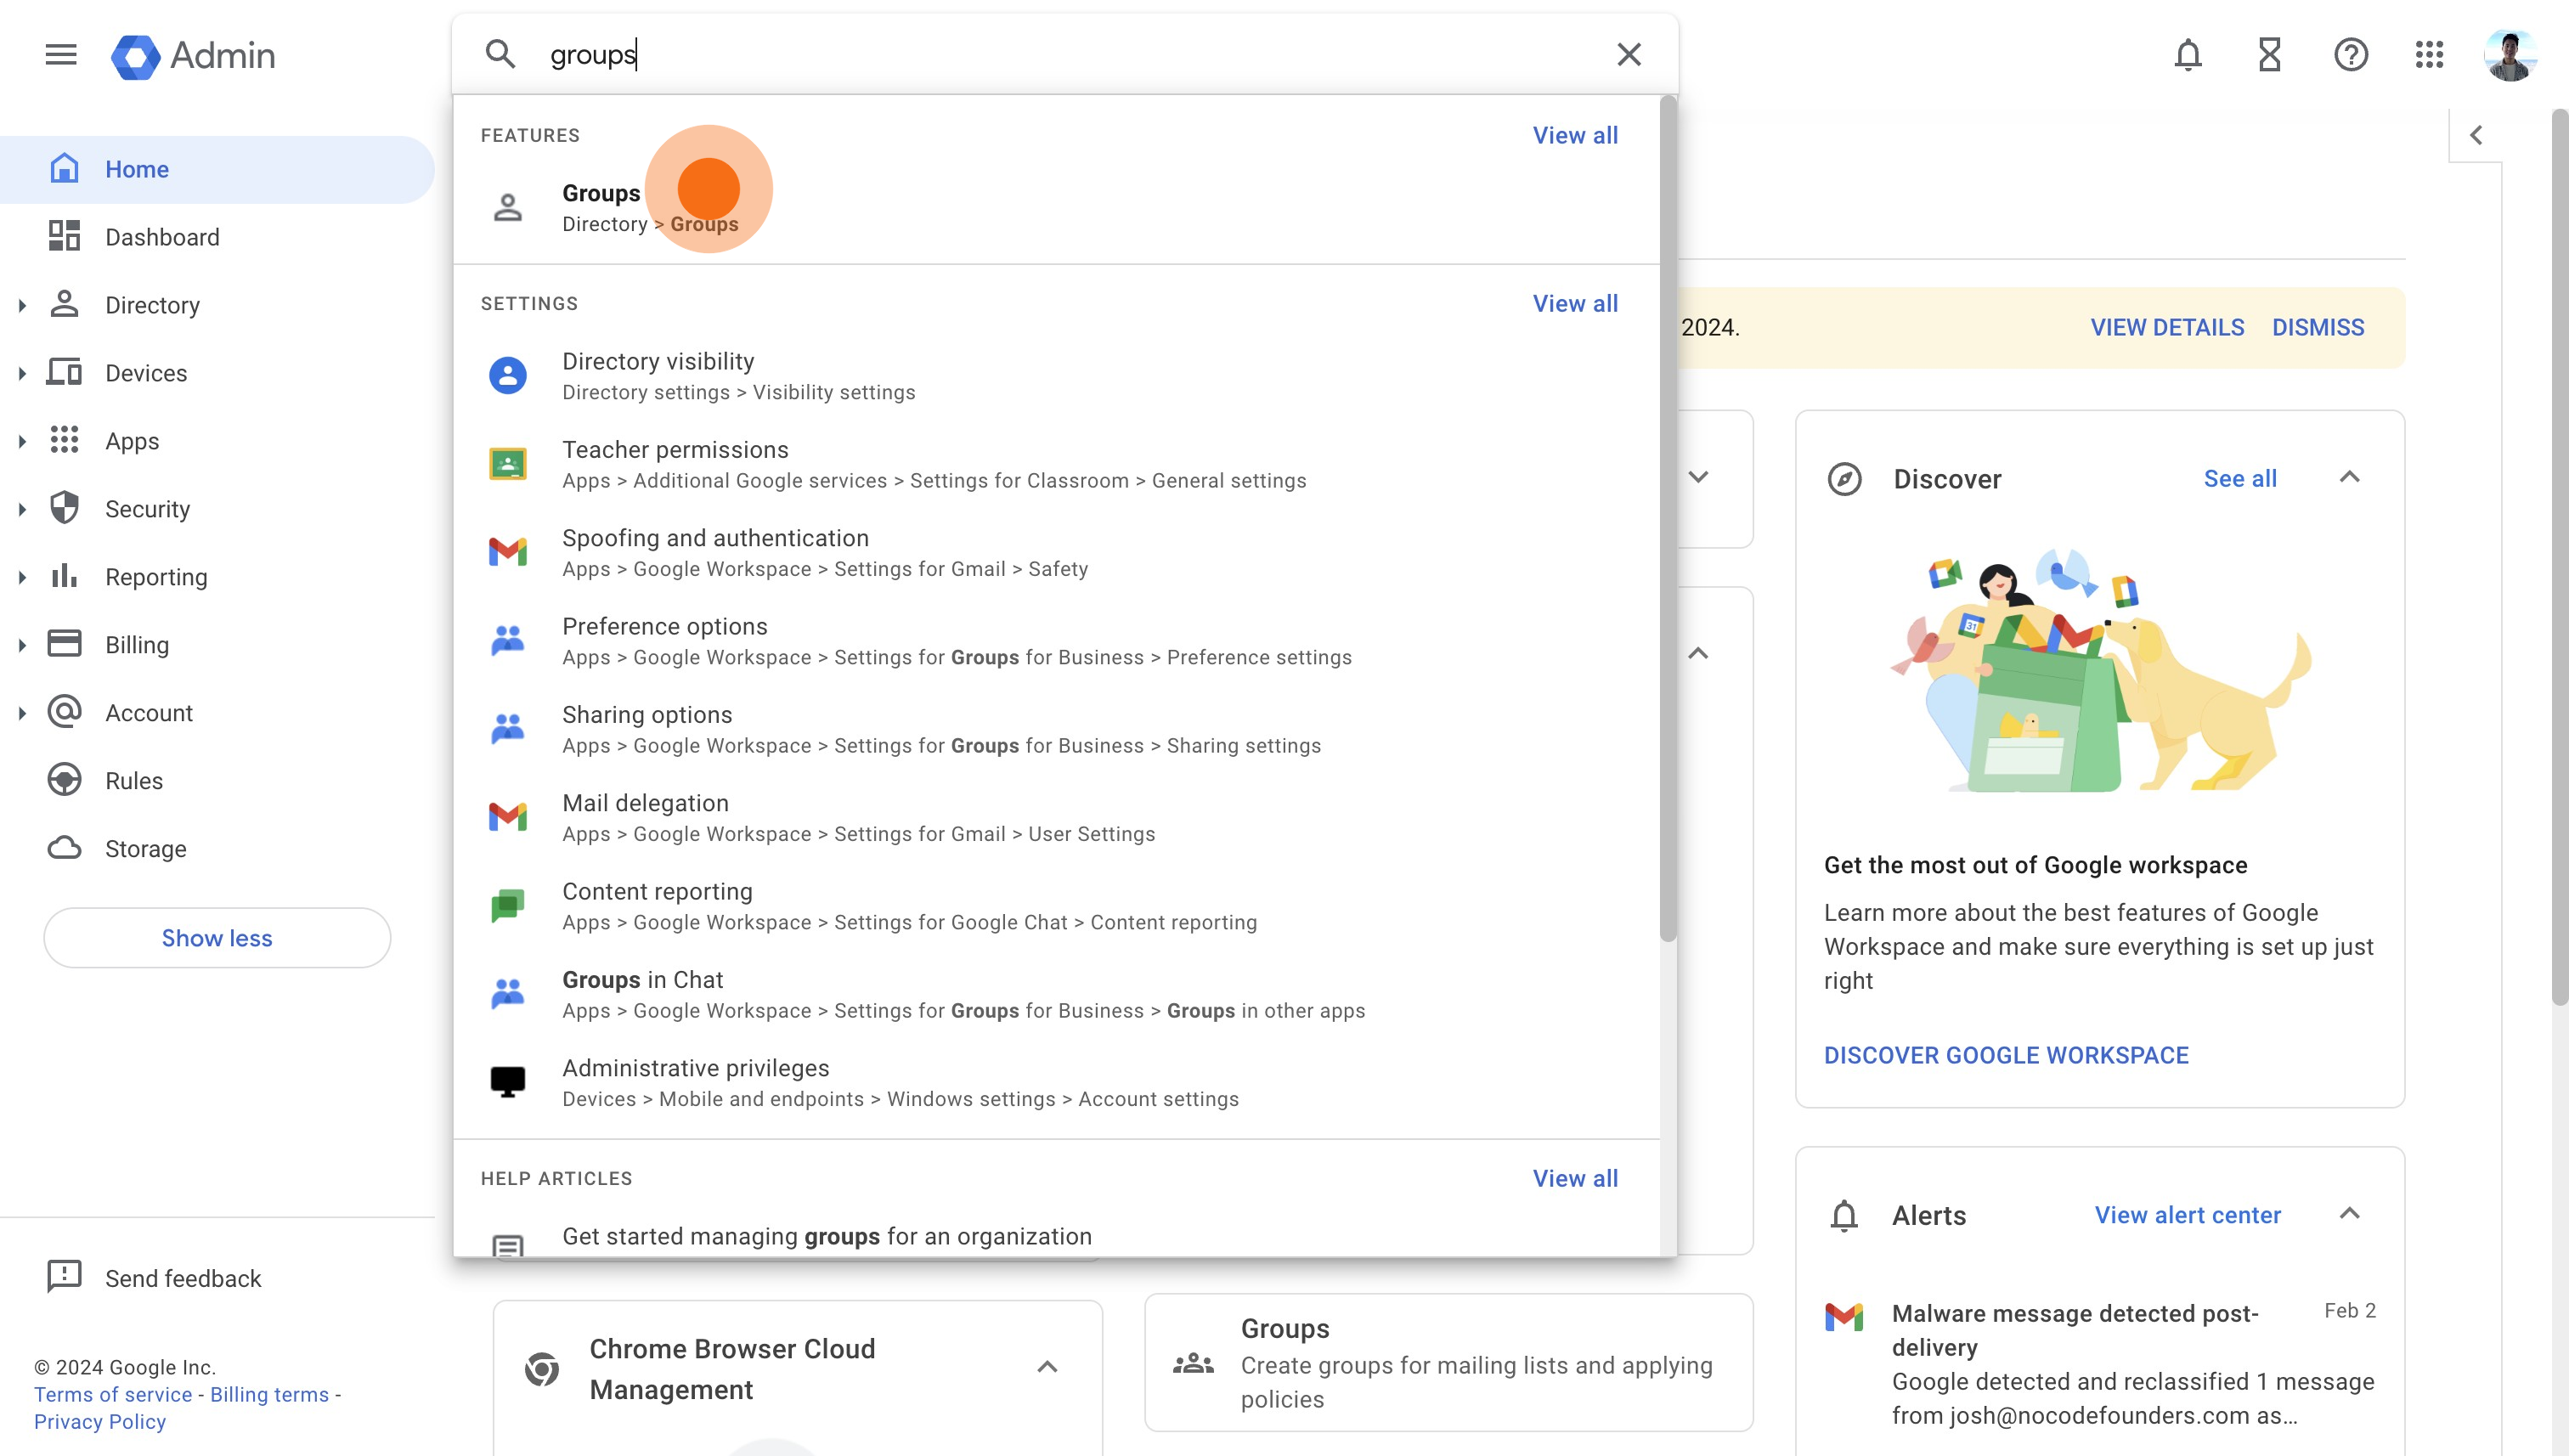Open the tasks hourglass icon
Image resolution: width=2569 pixels, height=1456 pixels.
[x=2269, y=54]
